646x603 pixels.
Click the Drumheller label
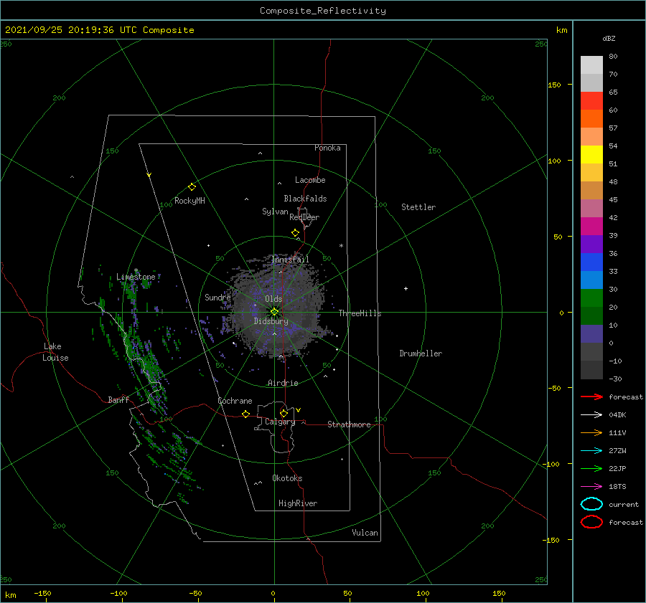click(x=421, y=353)
